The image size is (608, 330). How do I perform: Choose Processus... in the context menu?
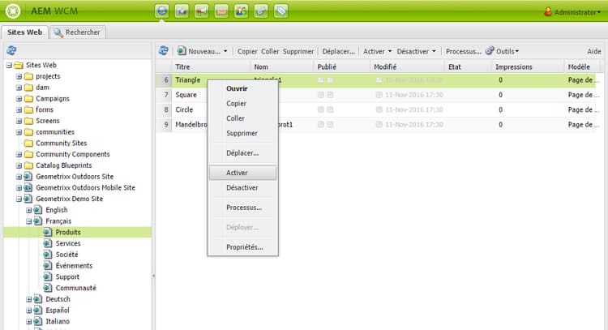242,208
